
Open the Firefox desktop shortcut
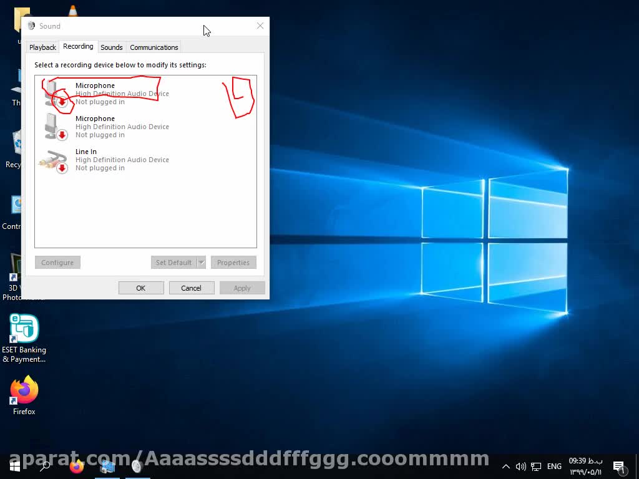pos(24,390)
